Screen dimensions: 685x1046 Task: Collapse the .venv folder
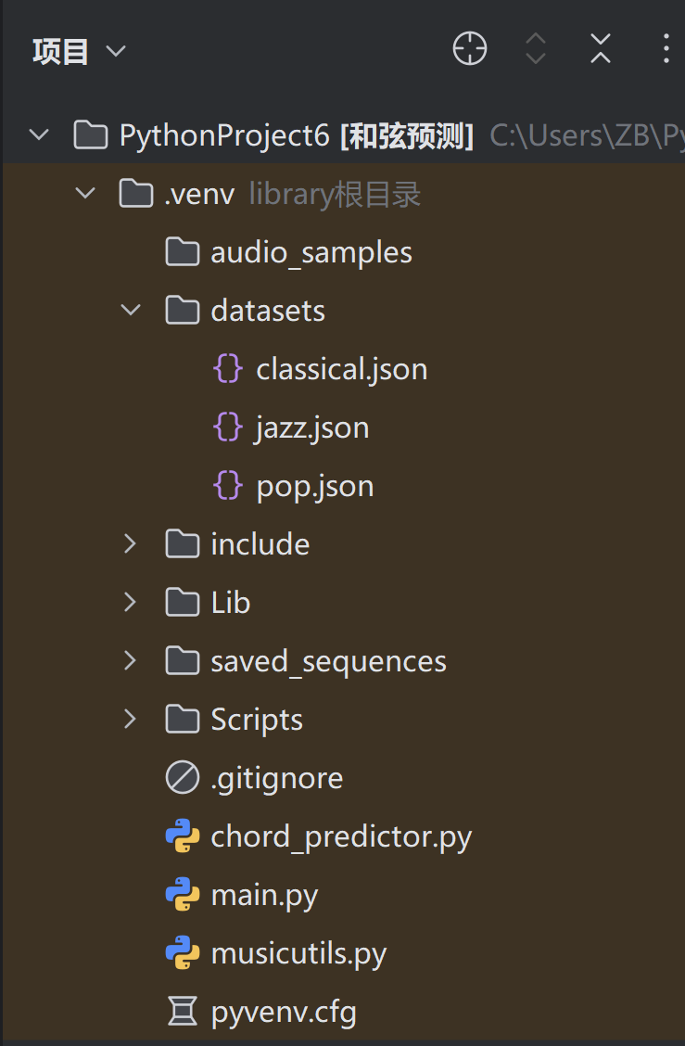(85, 194)
